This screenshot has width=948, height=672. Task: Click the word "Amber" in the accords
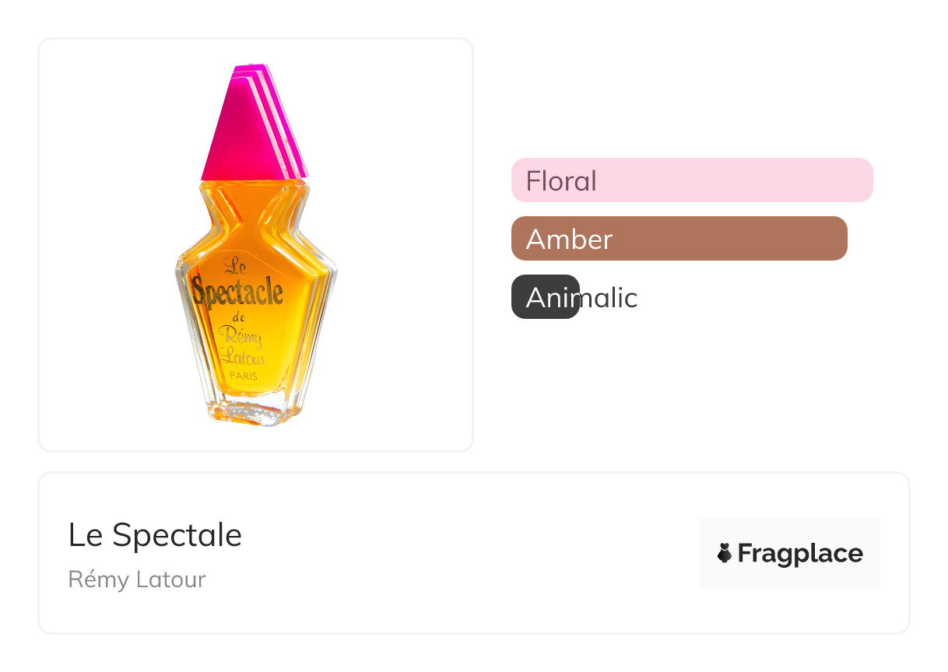(569, 240)
